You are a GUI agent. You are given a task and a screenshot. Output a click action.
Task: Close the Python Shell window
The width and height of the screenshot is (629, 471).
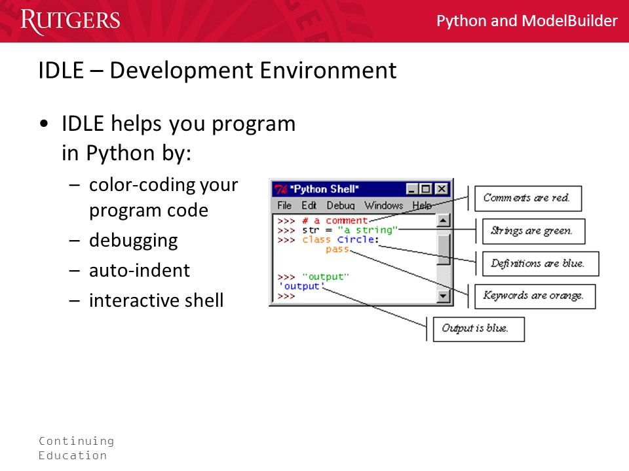441,188
